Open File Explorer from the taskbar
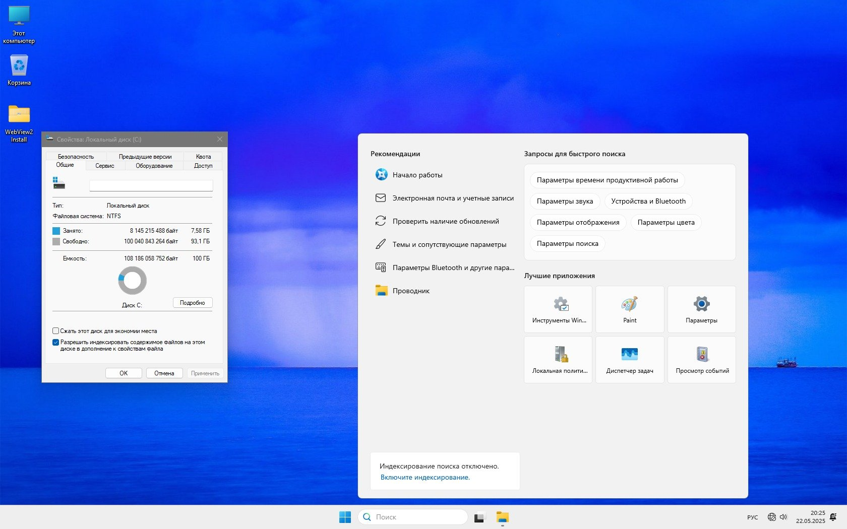Screen dimensions: 847x529 (x=502, y=517)
